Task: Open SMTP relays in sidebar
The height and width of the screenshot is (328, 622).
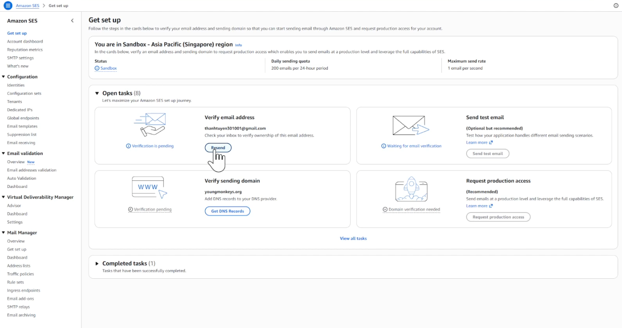Action: coord(19,307)
